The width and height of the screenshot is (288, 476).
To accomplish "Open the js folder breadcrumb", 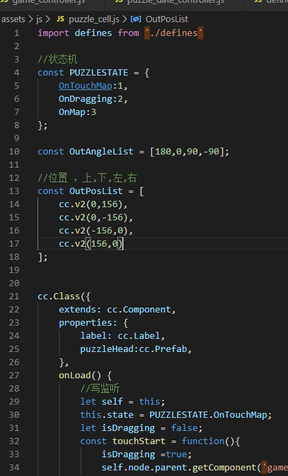I will point(40,19).
